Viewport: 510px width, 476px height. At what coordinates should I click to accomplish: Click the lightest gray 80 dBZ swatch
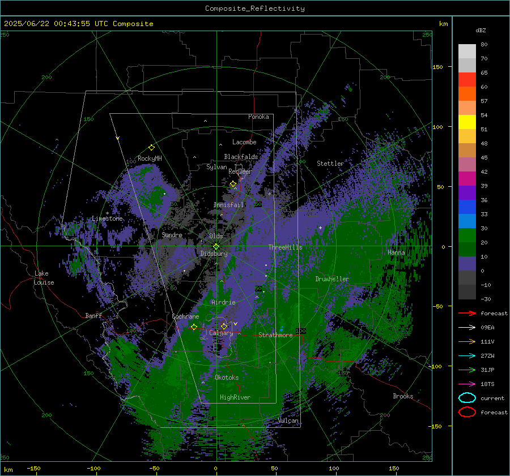point(467,52)
